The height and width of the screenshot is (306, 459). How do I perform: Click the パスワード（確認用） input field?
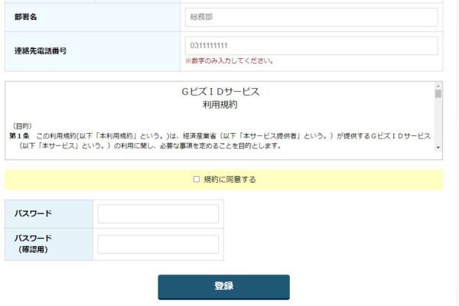point(158,244)
